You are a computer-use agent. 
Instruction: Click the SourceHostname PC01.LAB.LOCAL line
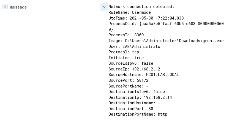(144, 75)
